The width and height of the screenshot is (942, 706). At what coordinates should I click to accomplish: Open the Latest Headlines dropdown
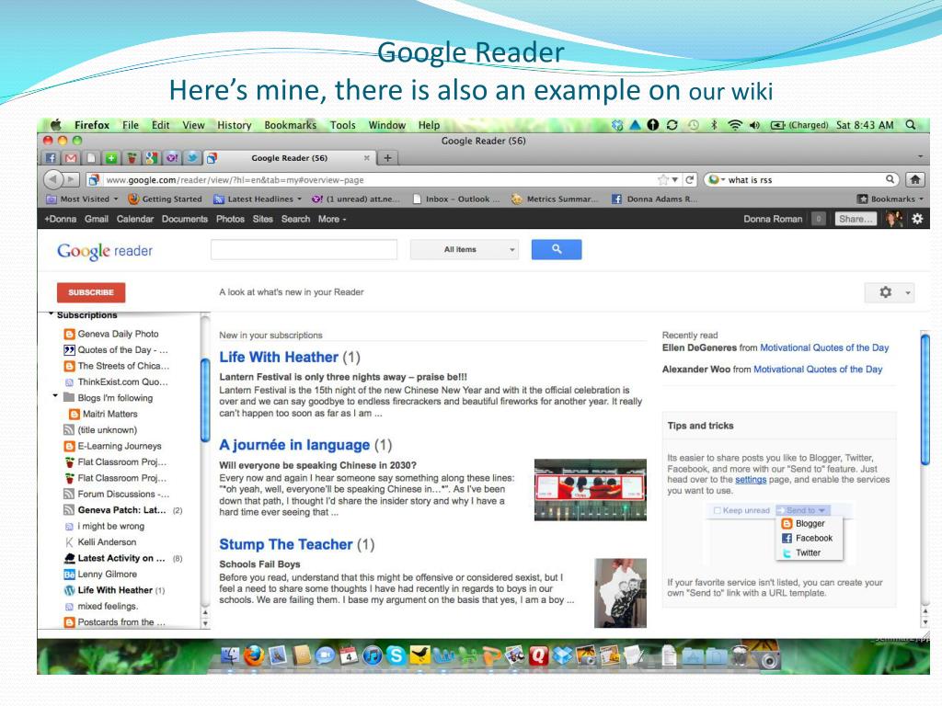[x=258, y=199]
